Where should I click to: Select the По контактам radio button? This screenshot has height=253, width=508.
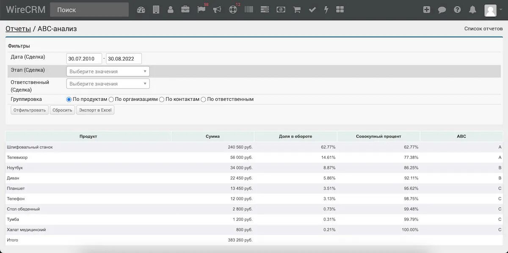162,99
